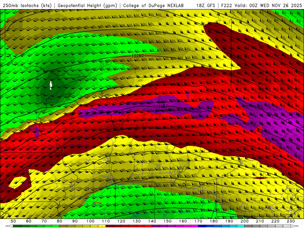304x228 pixels.
Task: Click the '250mb Isotachs (kts)' title text
Action: click(x=27, y=5)
